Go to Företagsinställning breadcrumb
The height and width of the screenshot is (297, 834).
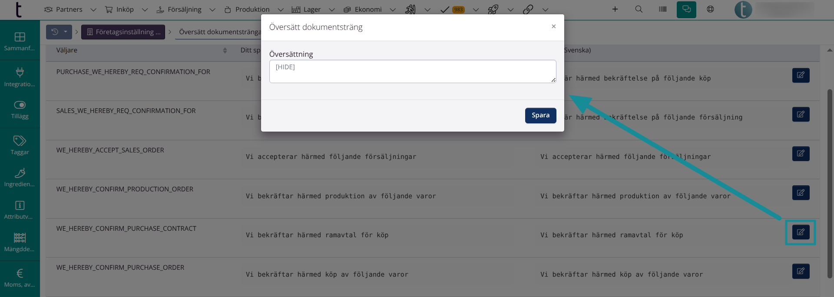pos(123,32)
